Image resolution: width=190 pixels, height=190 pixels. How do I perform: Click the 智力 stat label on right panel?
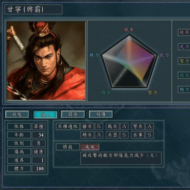[184, 61]
